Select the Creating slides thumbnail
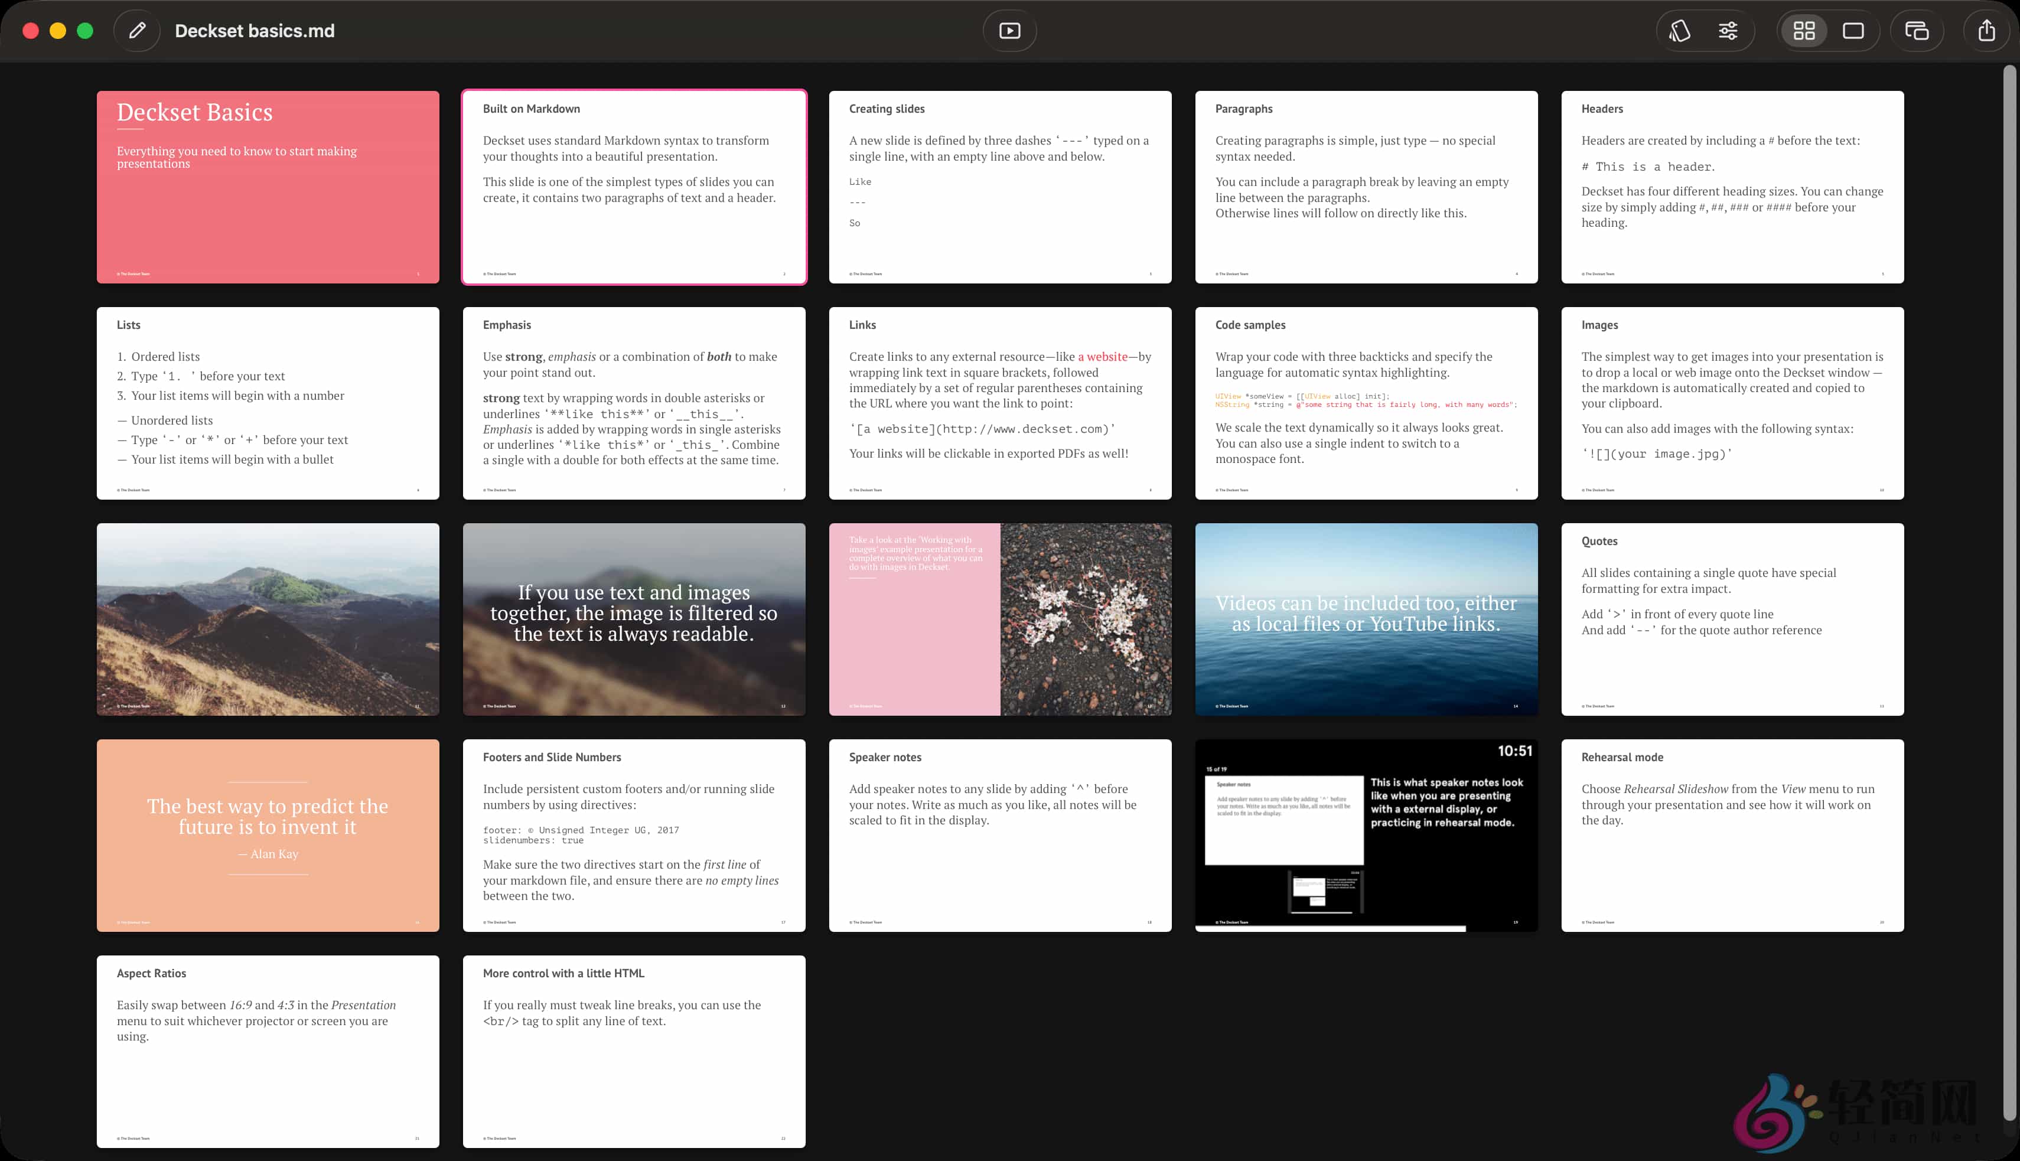Image resolution: width=2020 pixels, height=1161 pixels. [x=1000, y=187]
